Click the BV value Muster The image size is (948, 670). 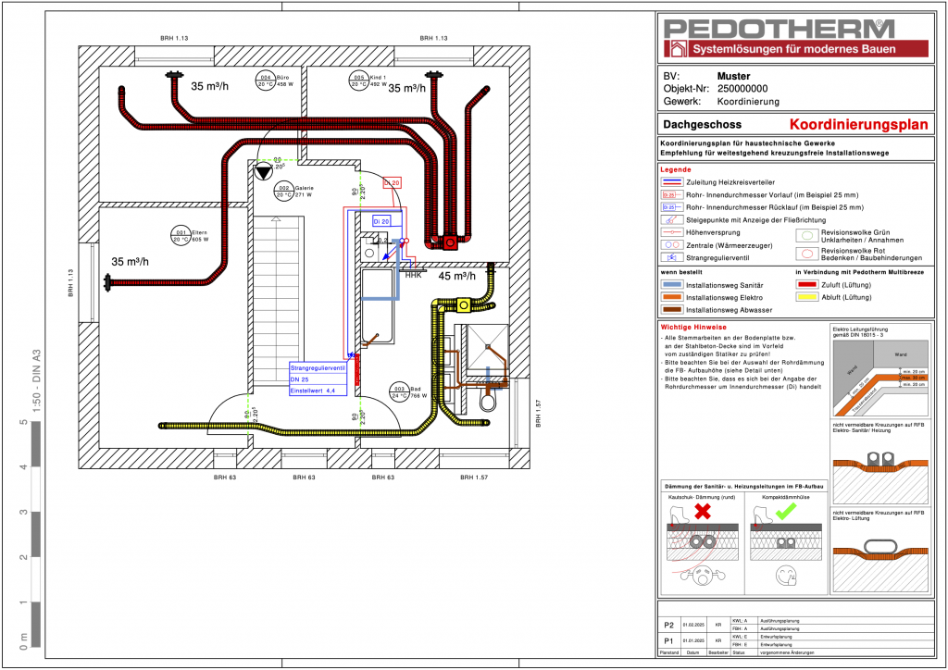pyautogui.click(x=733, y=76)
